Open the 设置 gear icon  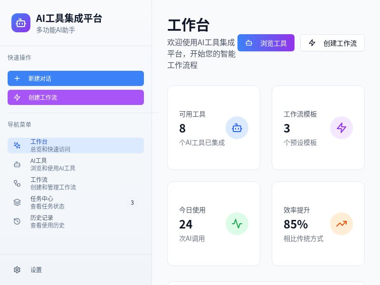(x=17, y=270)
